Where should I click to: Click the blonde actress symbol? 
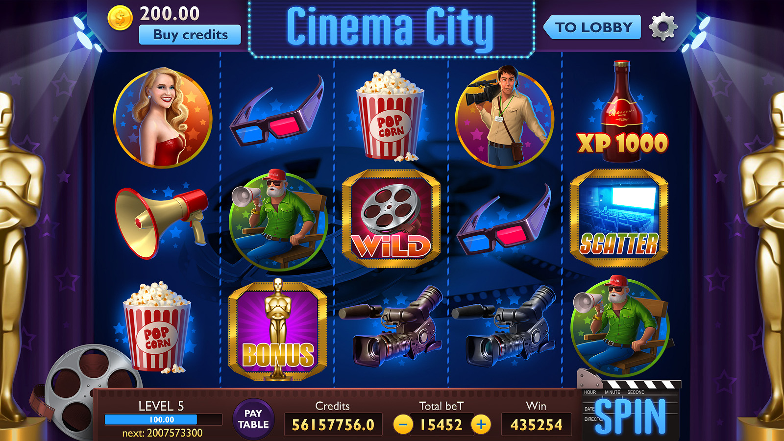tap(163, 117)
